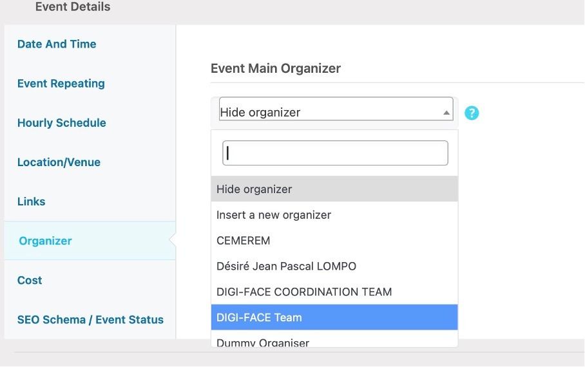Choose the highlighted DIGI-FACE Team option
The image size is (585, 367).
tap(334, 317)
